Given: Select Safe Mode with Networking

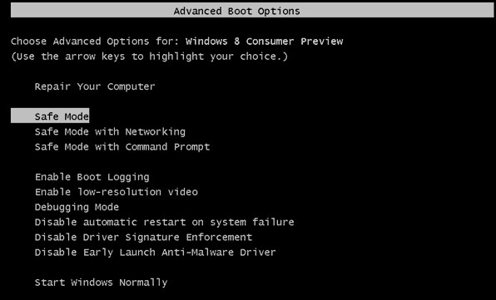Looking at the screenshot, I should [x=110, y=131].
